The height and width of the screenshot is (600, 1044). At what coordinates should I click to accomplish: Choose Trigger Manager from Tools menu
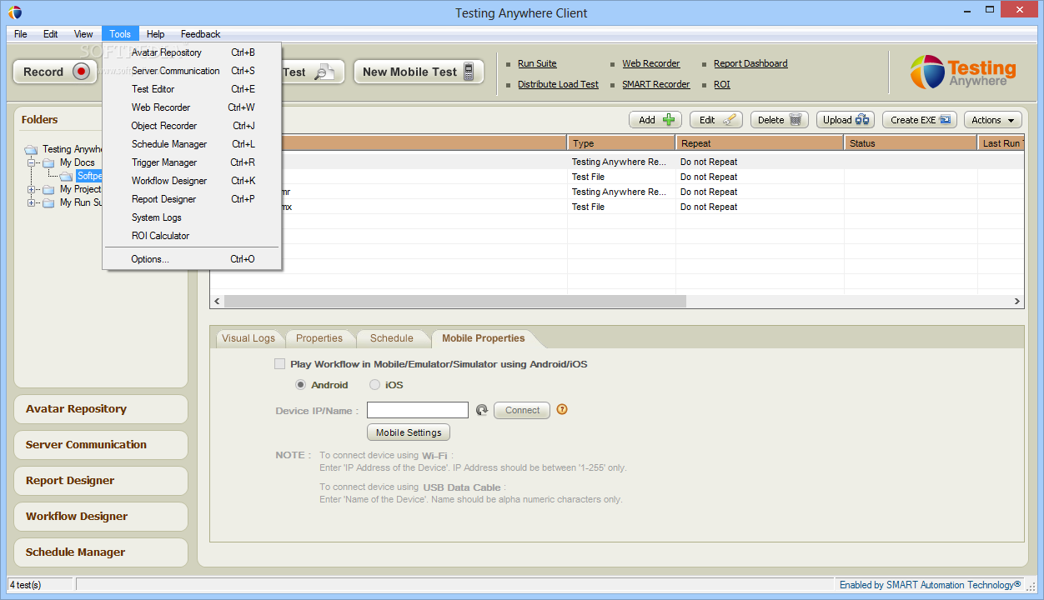193,162
